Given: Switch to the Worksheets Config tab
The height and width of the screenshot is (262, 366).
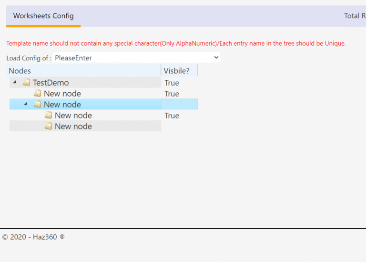Looking at the screenshot, I should [43, 16].
